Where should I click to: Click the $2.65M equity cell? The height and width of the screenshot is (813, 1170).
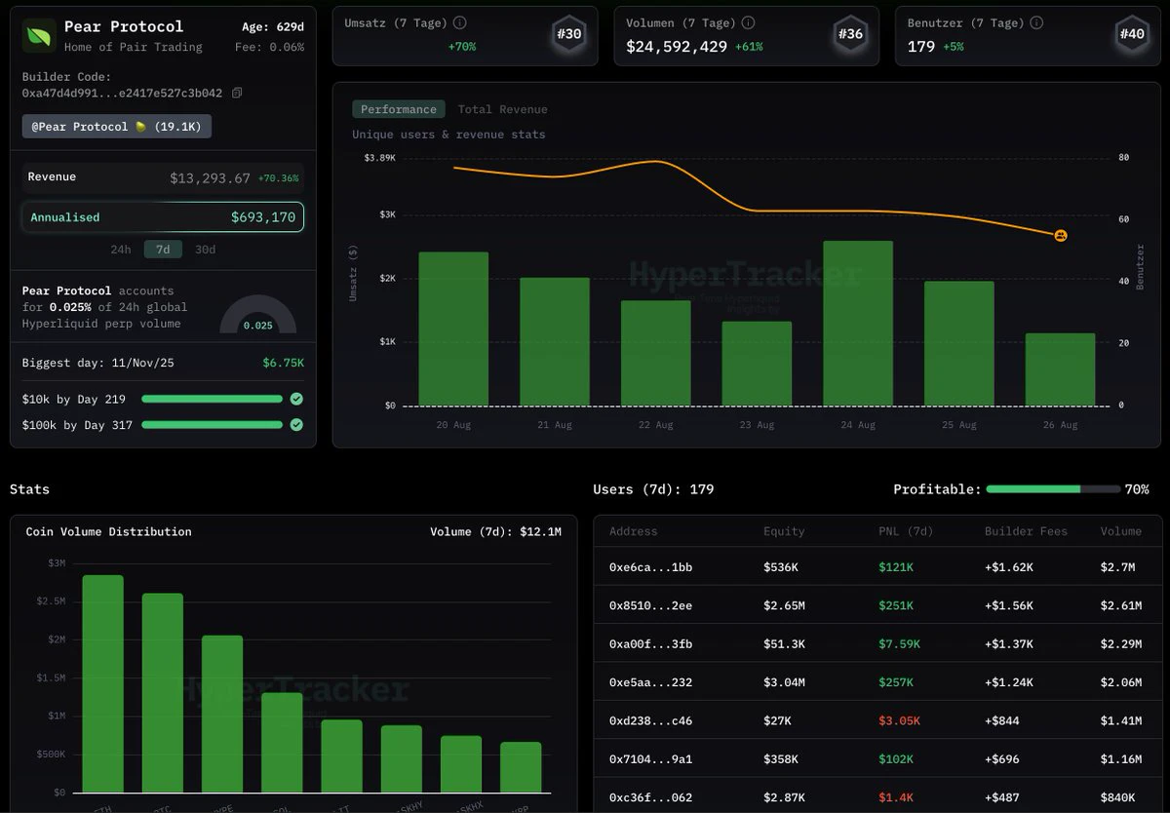(x=784, y=605)
